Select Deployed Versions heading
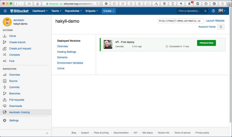The image size is (232, 137). (x=69, y=41)
